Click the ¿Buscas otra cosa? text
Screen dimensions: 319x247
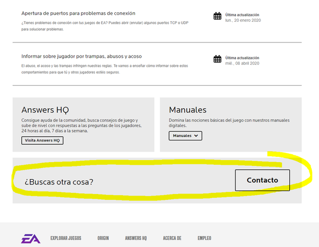(59, 182)
